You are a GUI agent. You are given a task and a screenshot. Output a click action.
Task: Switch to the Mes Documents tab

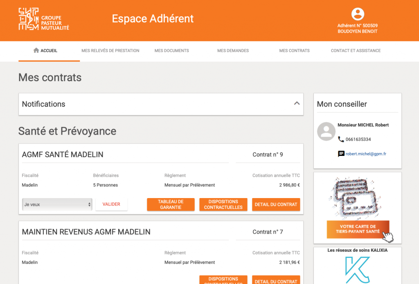pyautogui.click(x=171, y=51)
